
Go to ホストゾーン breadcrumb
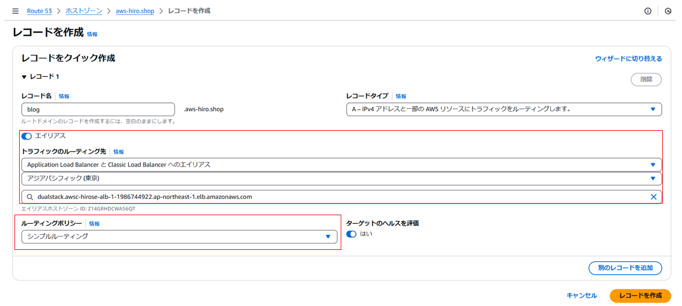83,11
